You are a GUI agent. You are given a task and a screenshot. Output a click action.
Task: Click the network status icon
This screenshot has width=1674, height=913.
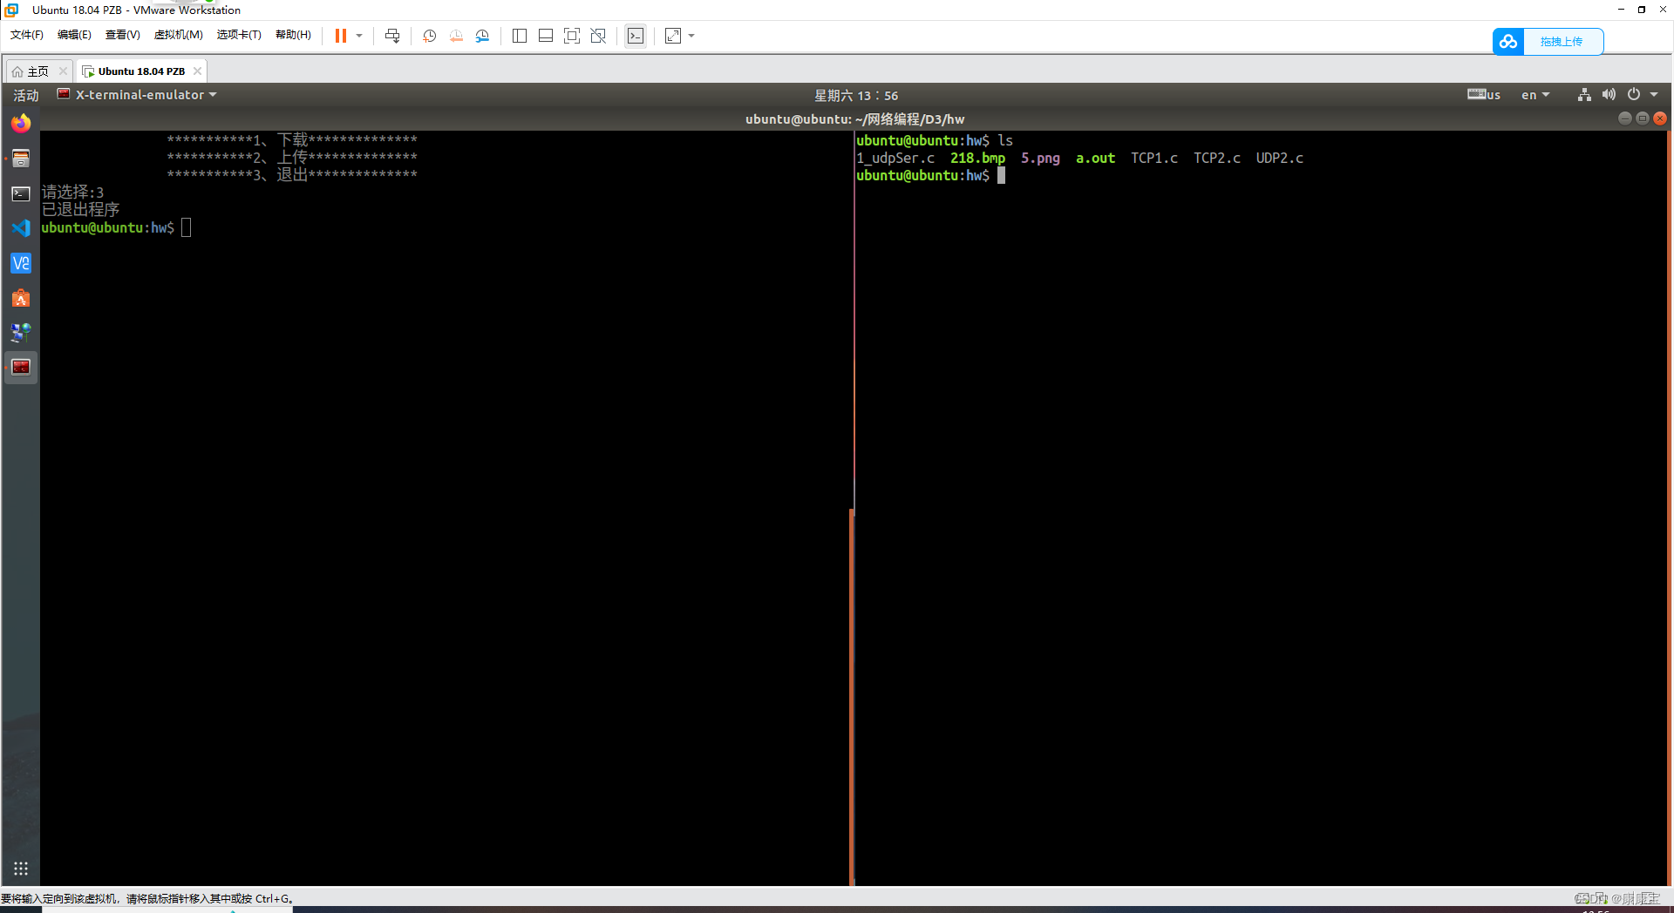pos(1584,95)
